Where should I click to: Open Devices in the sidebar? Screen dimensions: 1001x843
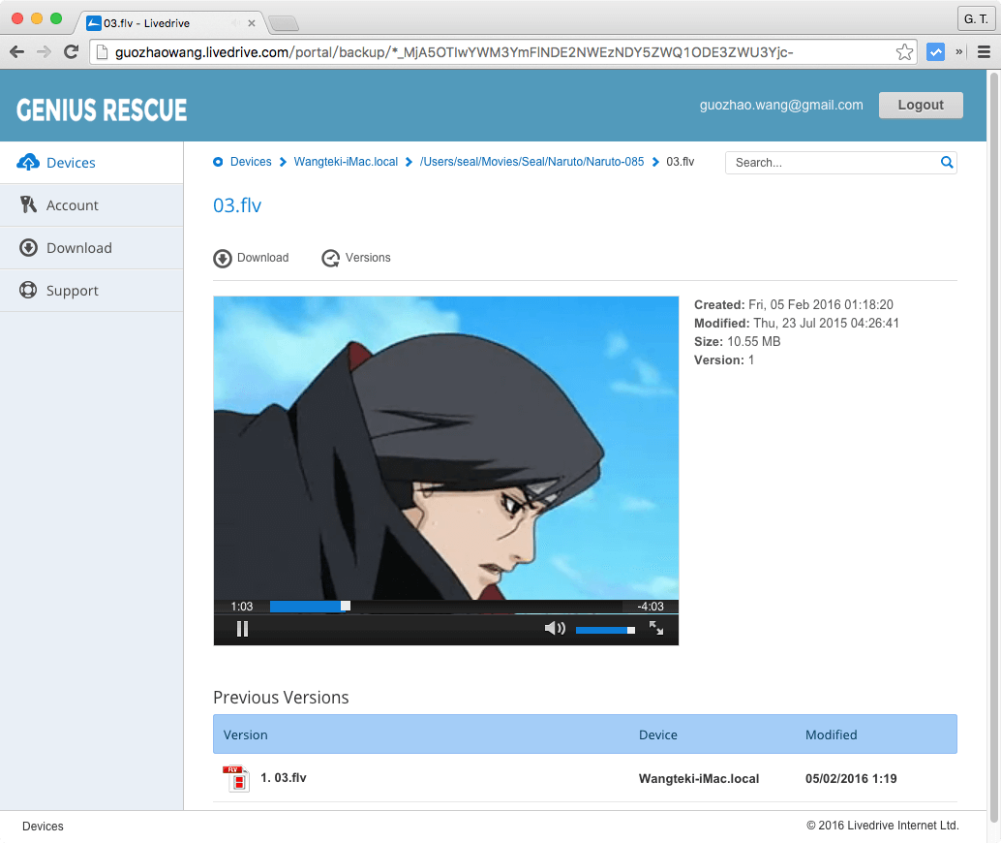[x=71, y=163]
